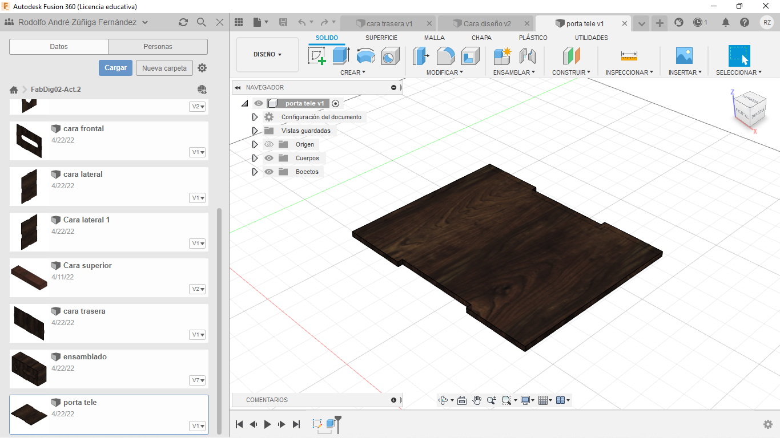Viewport: 780px width, 438px height.
Task: Expand the Cuerpos tree node
Action: click(x=255, y=158)
